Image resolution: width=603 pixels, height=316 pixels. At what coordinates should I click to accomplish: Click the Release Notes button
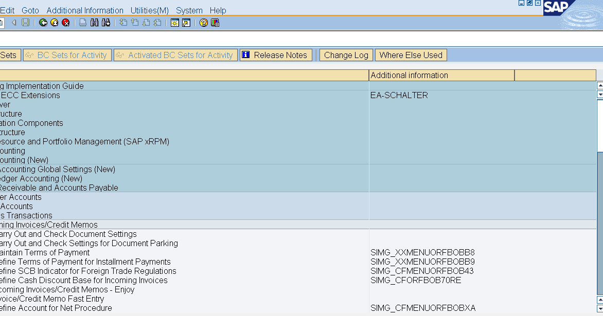276,54
